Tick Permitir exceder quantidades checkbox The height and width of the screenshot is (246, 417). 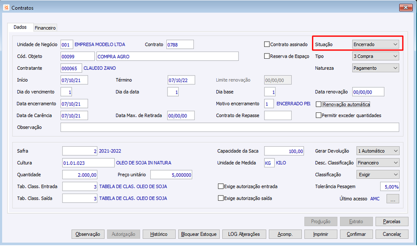318,115
